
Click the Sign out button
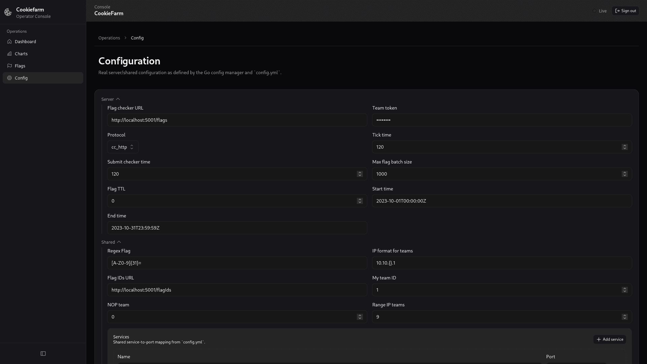coord(625,11)
